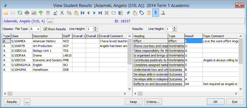Click the 'Contributes positively to' heading row

[x=150, y=60]
